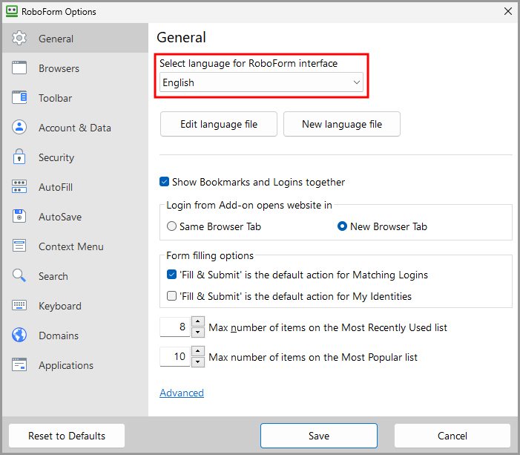Click Reset to Defaults button
520x455 pixels.
[67, 436]
